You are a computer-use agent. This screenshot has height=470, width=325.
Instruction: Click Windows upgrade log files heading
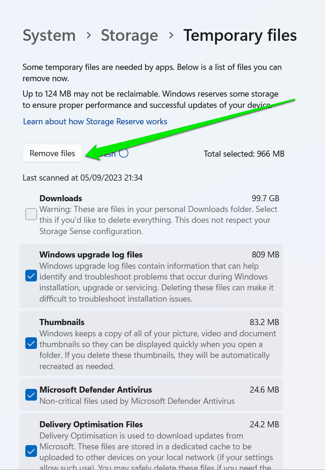(91, 255)
